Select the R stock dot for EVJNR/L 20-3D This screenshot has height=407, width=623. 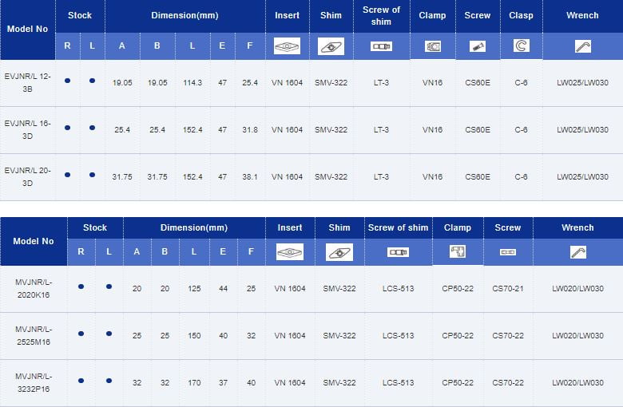tap(67, 175)
